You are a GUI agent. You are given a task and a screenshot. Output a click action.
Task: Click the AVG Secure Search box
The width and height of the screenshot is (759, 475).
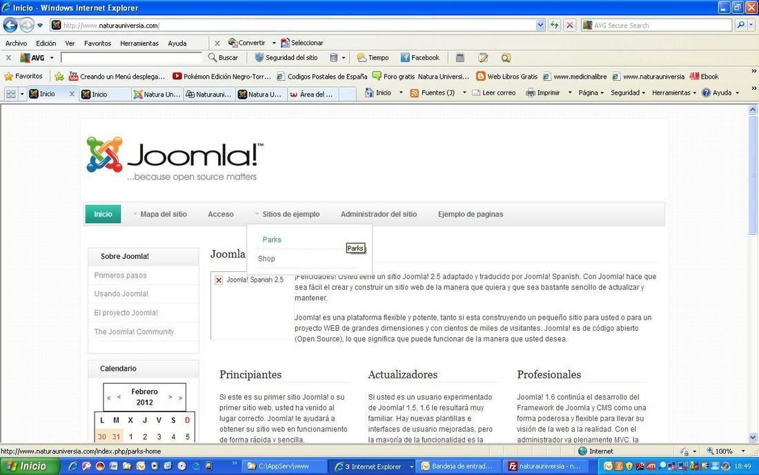[x=657, y=25]
